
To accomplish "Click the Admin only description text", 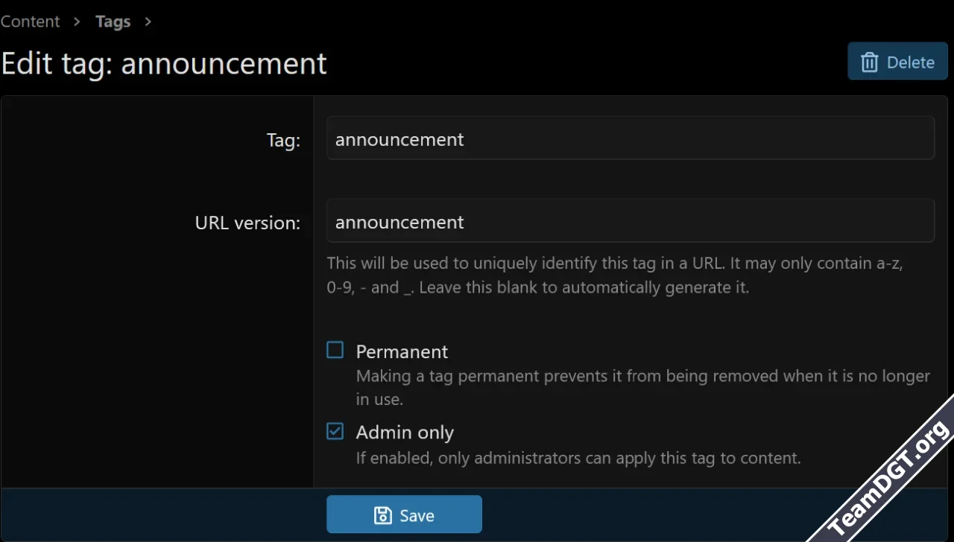I will 578,458.
